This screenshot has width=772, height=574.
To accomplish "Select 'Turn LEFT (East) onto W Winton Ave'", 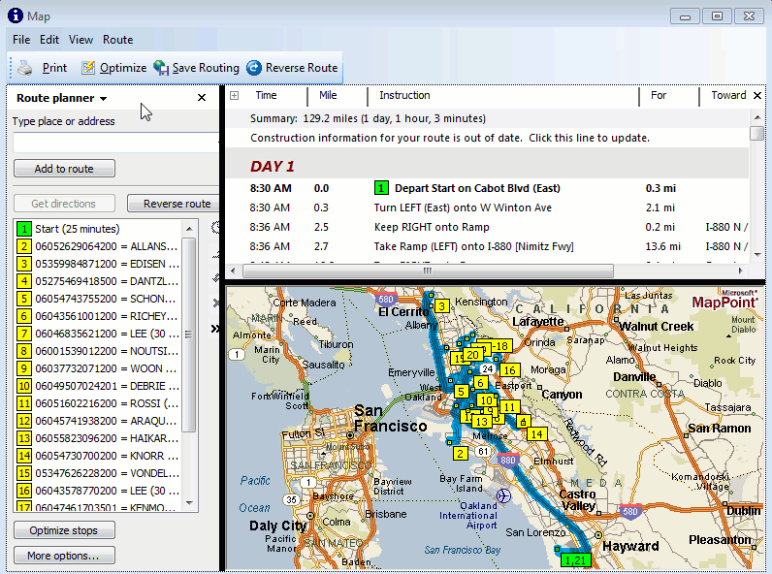I will (463, 207).
